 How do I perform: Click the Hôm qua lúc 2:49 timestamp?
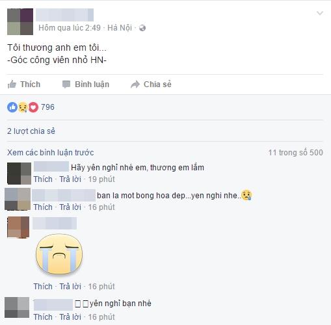(x=70, y=28)
